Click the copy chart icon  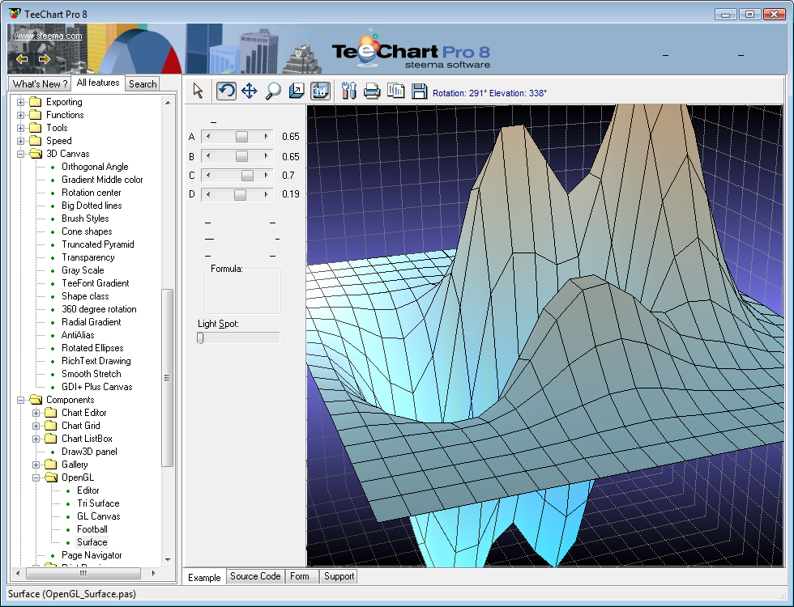[x=395, y=91]
